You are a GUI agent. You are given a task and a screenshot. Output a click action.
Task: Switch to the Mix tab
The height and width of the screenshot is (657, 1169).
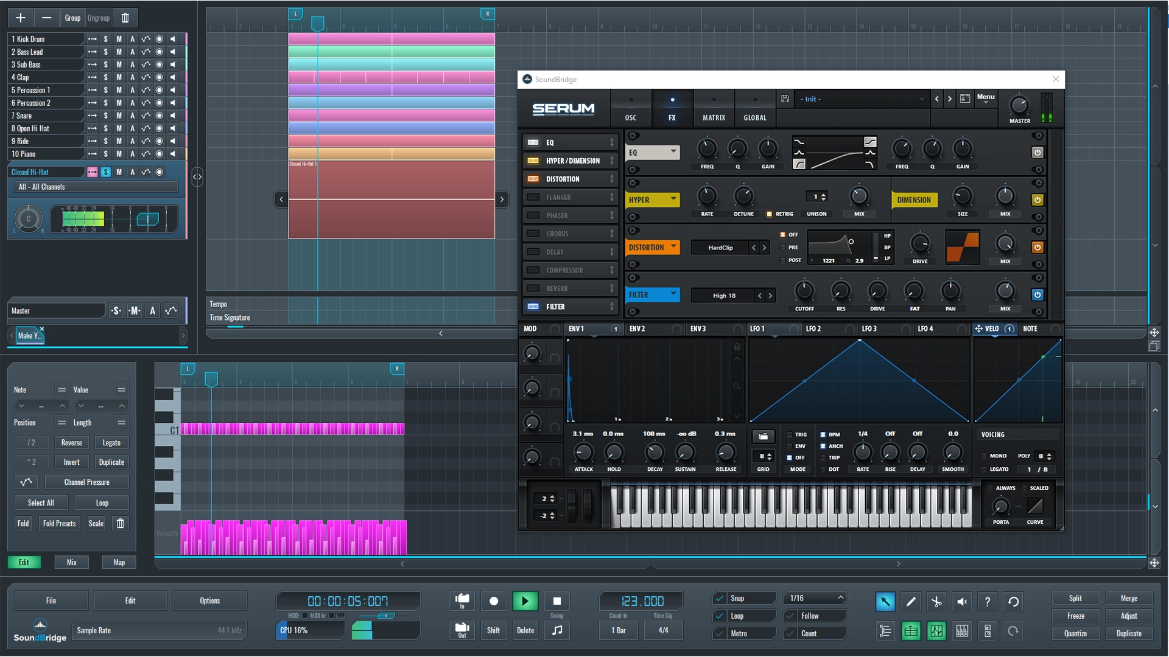[71, 562]
